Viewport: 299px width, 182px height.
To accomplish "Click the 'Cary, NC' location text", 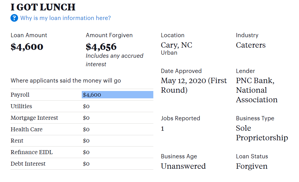I will pos(177,45).
